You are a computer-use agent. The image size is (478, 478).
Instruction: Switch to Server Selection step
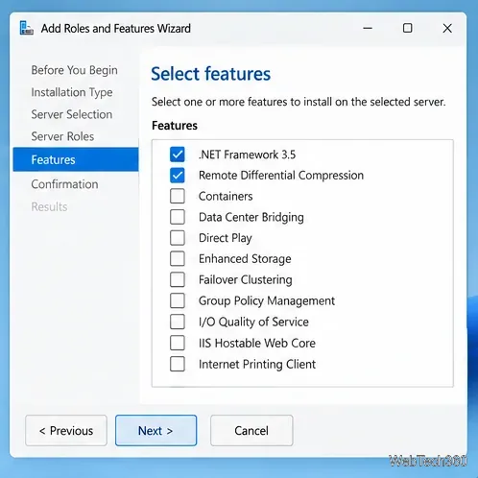[72, 114]
